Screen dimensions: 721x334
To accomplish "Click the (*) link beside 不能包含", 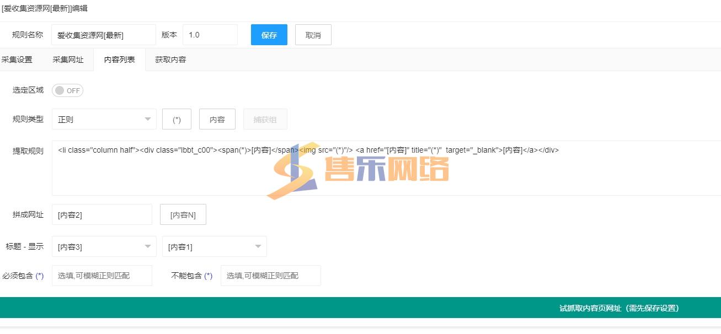I will pos(209,276).
